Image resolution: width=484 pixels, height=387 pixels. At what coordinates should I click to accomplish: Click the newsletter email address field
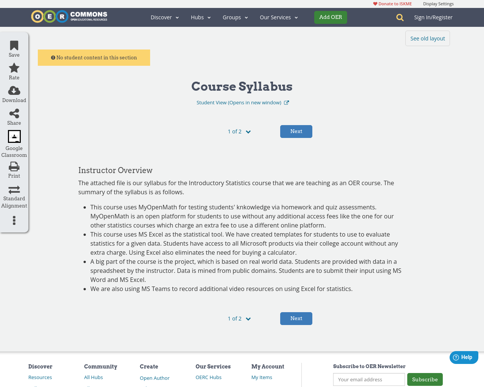tap(369, 379)
